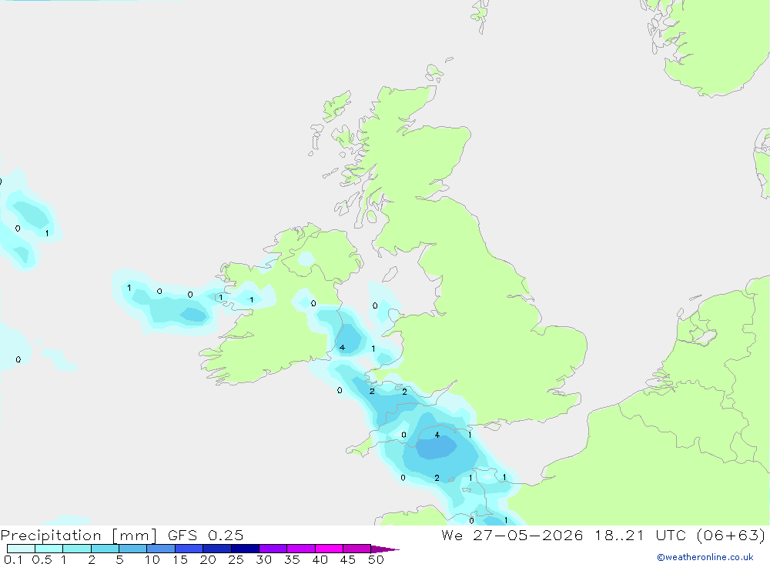Click the '4' value over eastern Ireland
770x564 pixels.
pyautogui.click(x=342, y=348)
